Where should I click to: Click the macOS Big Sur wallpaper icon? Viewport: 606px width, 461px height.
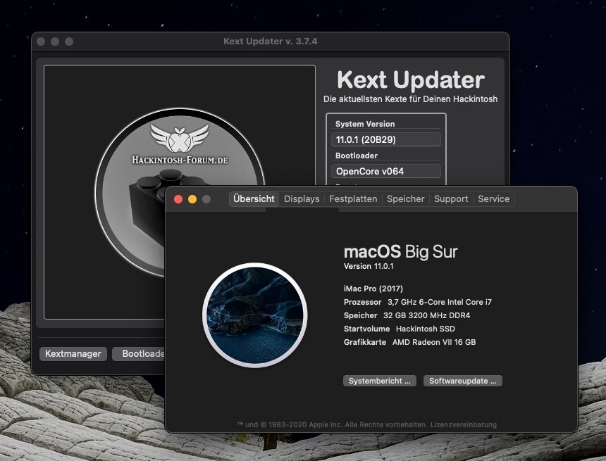click(254, 315)
